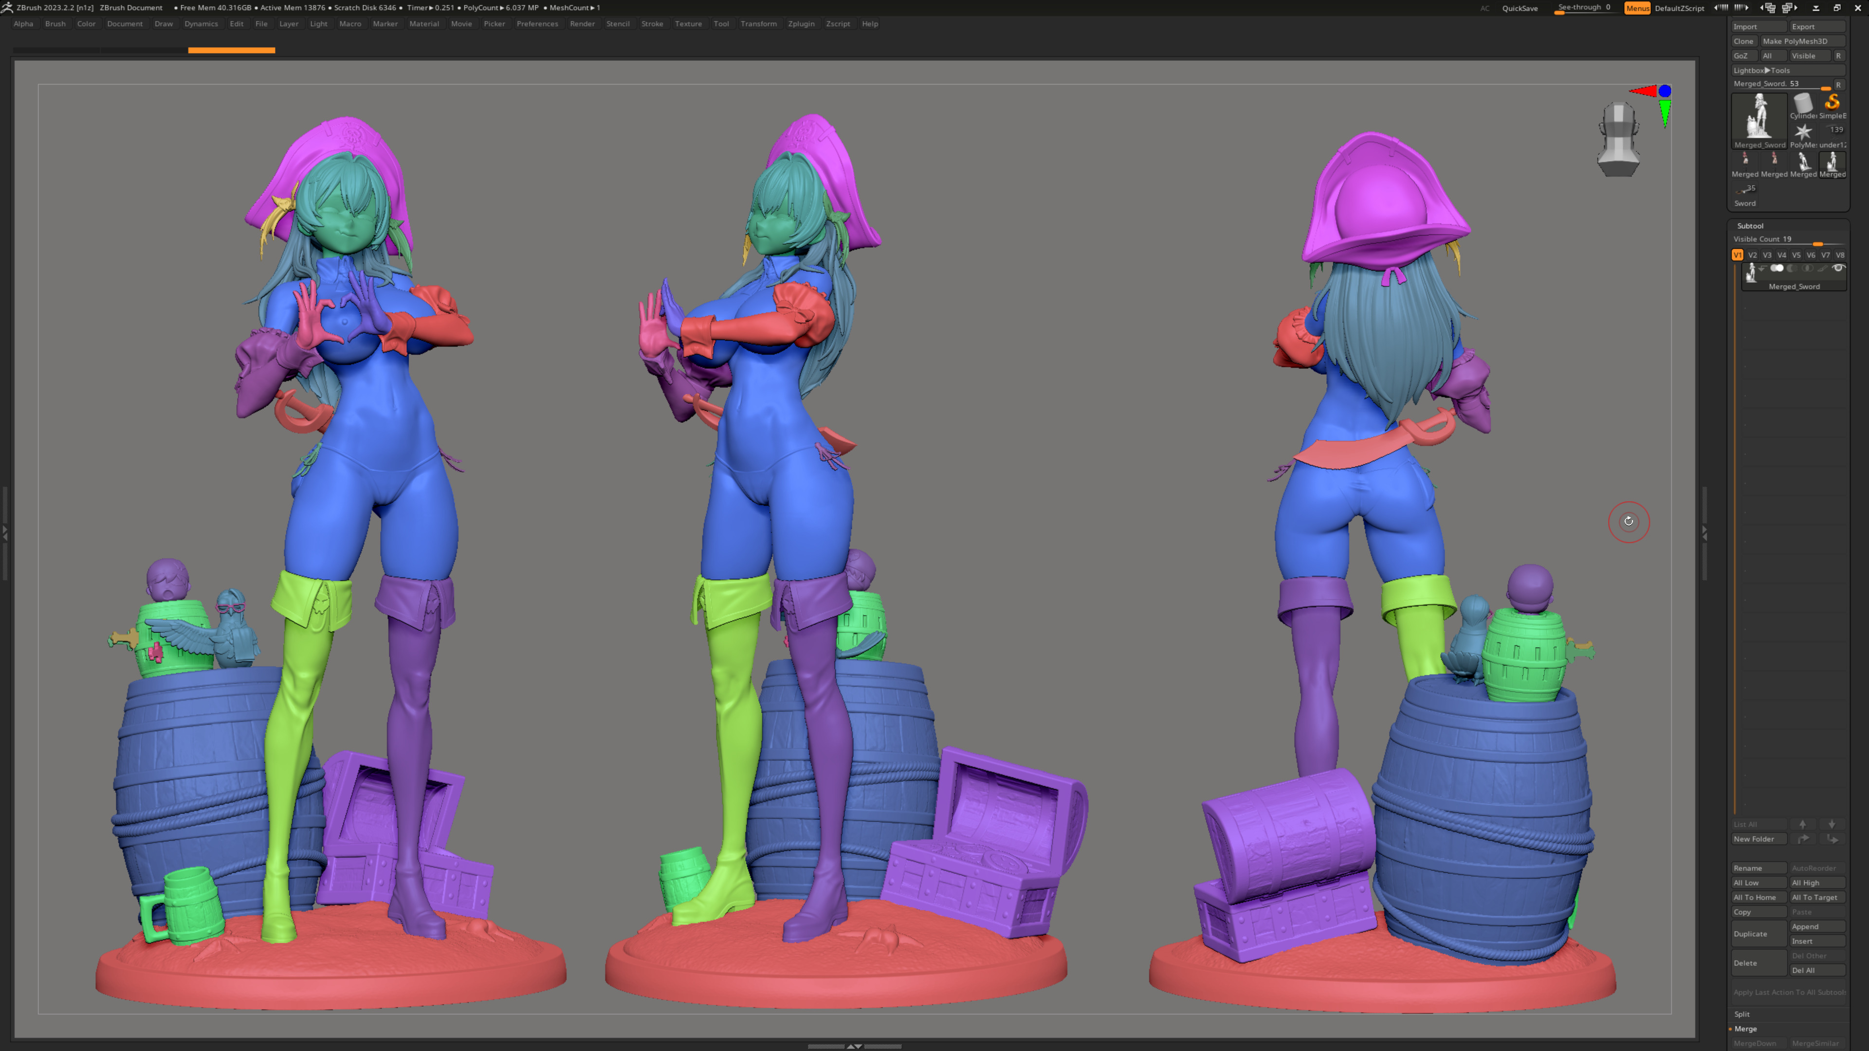Activate the V8 visibility set
The width and height of the screenshot is (1869, 1051).
(1840, 255)
